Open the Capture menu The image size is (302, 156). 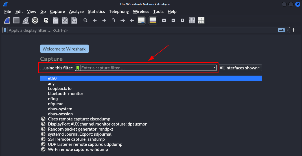point(57,12)
